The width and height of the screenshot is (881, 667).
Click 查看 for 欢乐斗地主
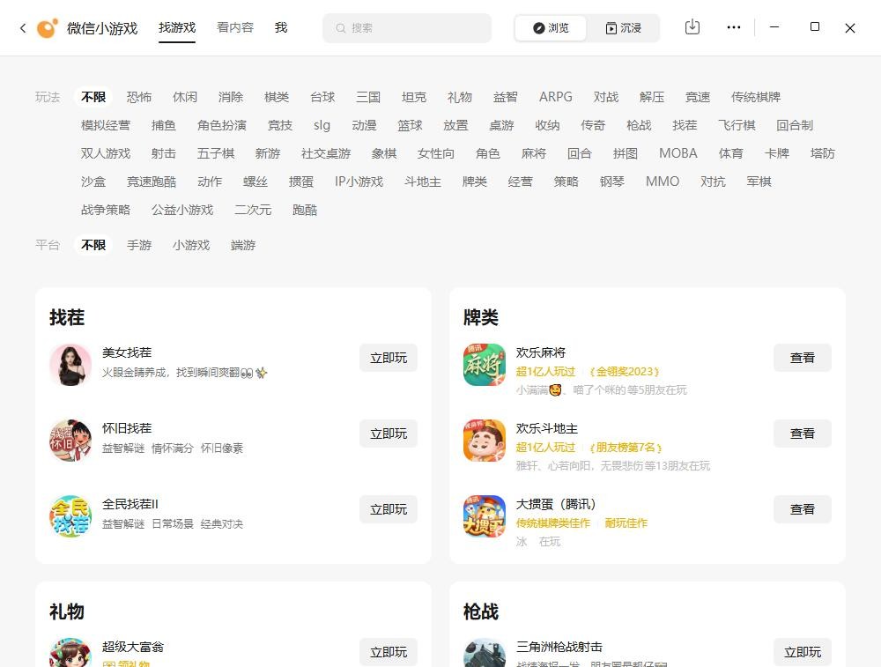click(x=803, y=434)
